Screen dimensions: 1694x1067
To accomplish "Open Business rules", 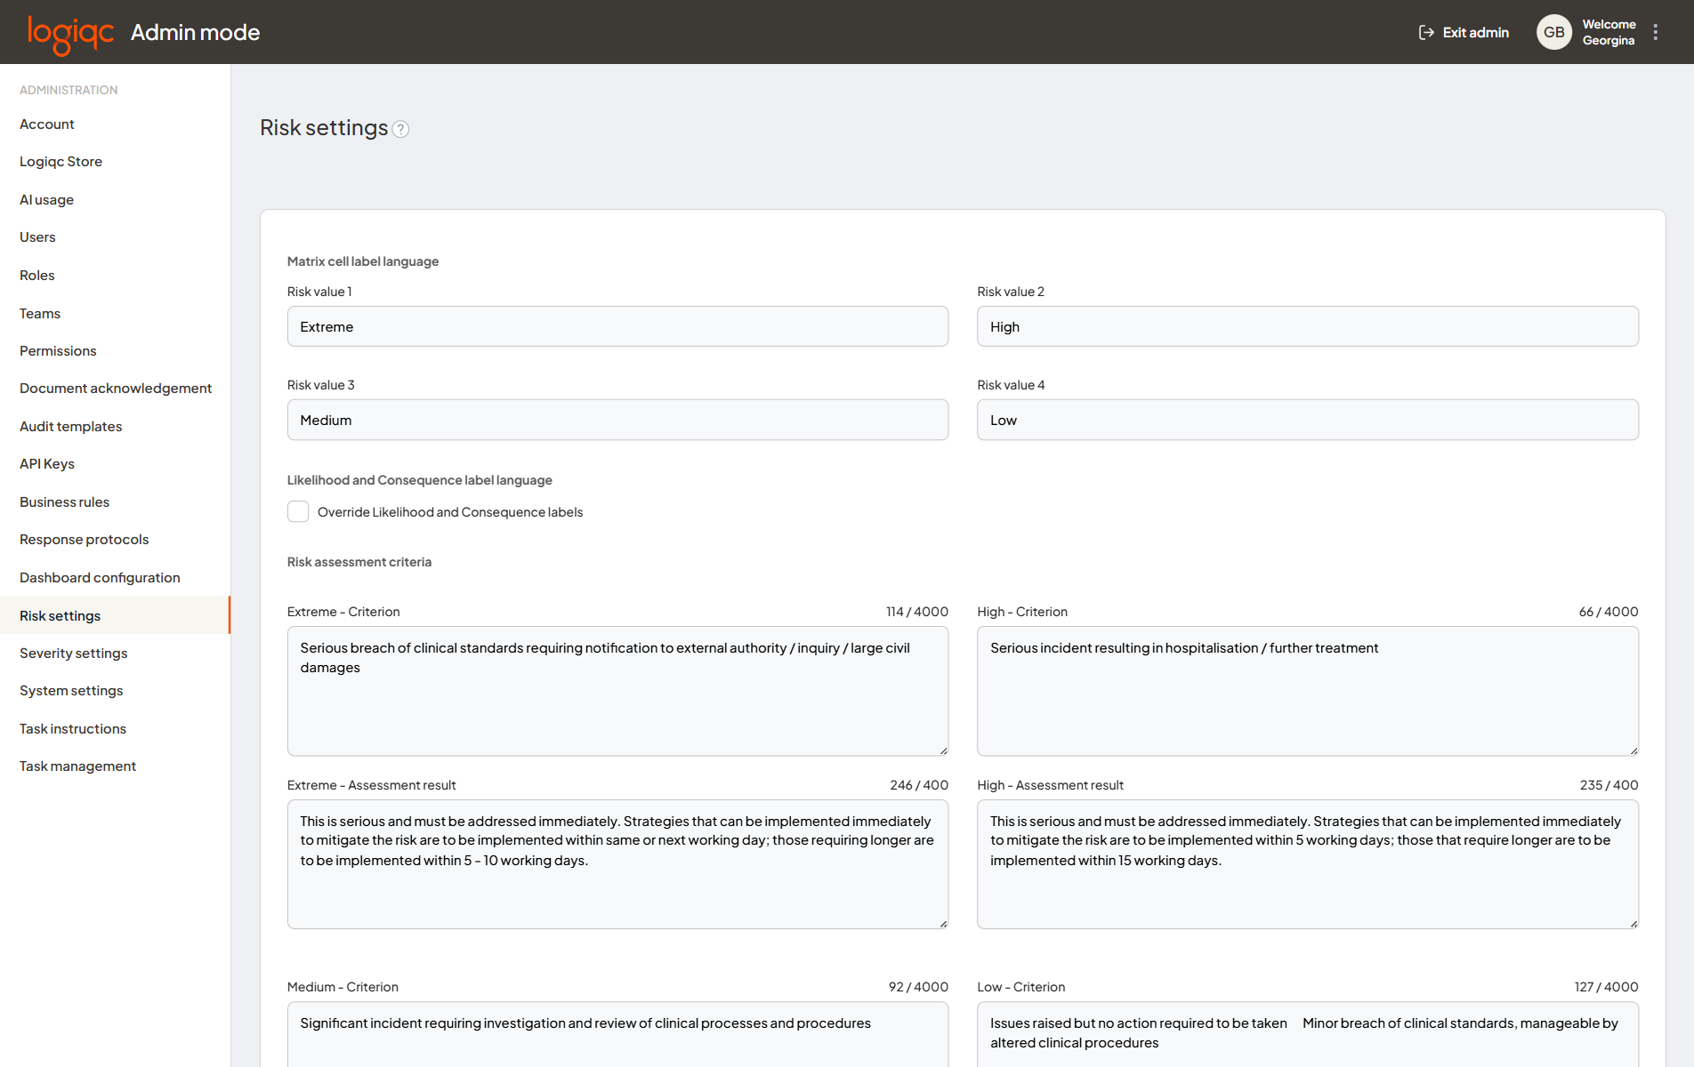I will (64, 502).
